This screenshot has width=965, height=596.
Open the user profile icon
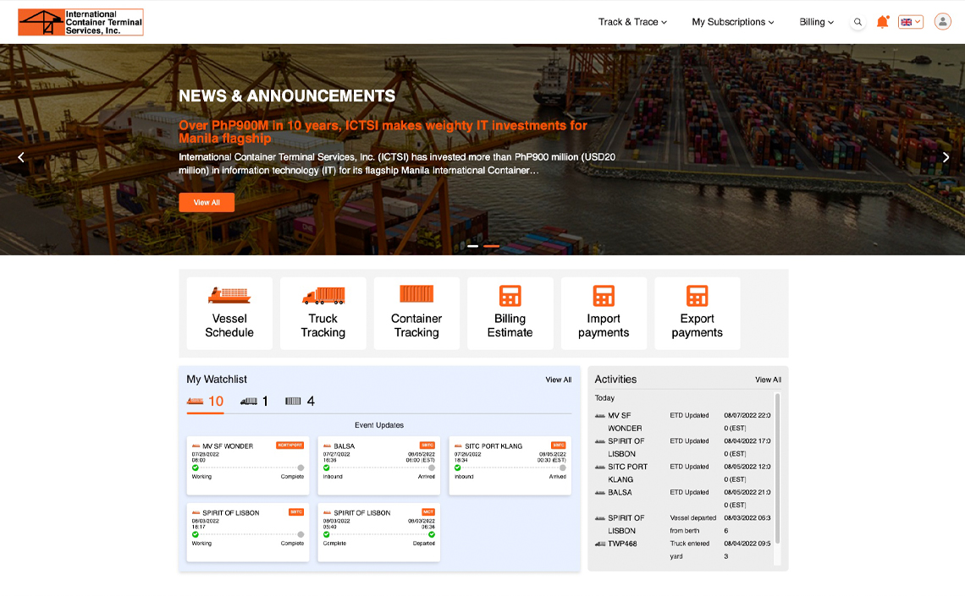[x=942, y=22]
